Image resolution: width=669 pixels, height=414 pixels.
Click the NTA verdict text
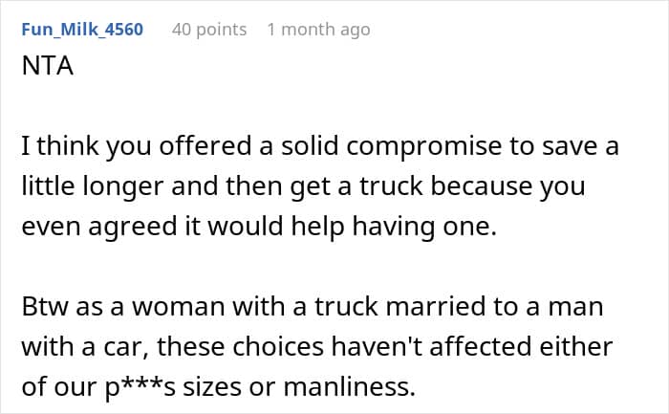(48, 66)
